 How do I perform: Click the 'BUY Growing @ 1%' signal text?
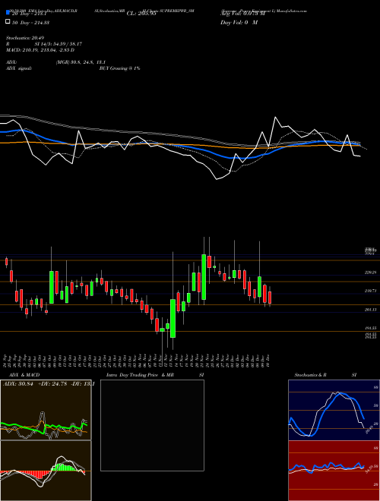click(x=119, y=68)
